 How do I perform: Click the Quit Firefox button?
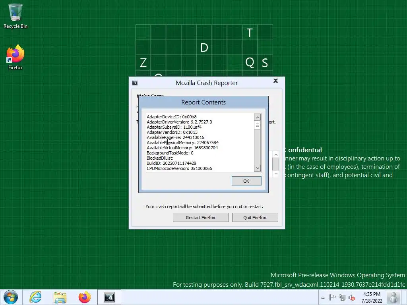pos(255,218)
